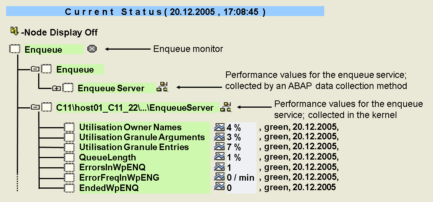The width and height of the screenshot is (433, 202).
Task: Click the gray status icon beside Enqueue monitor
Action: [x=92, y=49]
